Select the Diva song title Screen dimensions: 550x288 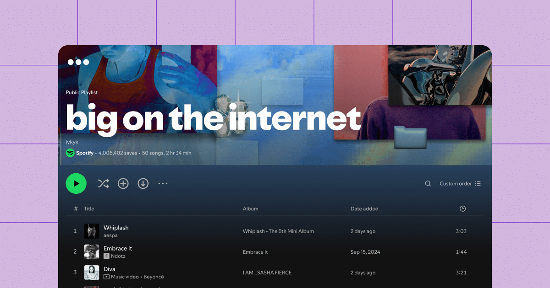point(110,269)
